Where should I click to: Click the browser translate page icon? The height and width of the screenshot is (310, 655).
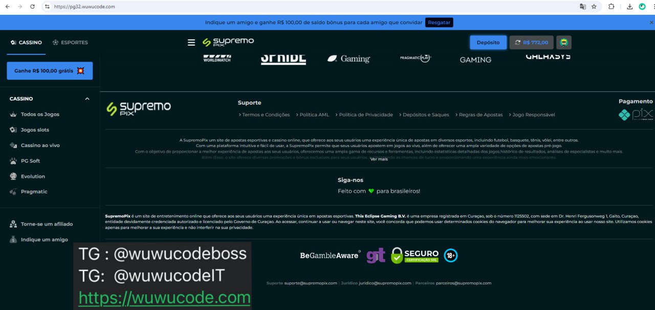click(x=582, y=7)
